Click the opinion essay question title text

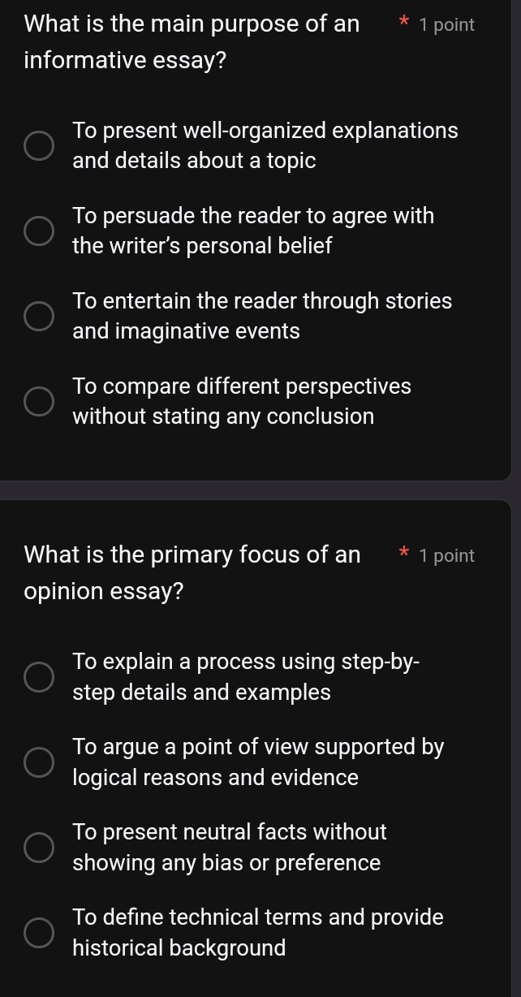[192, 573]
